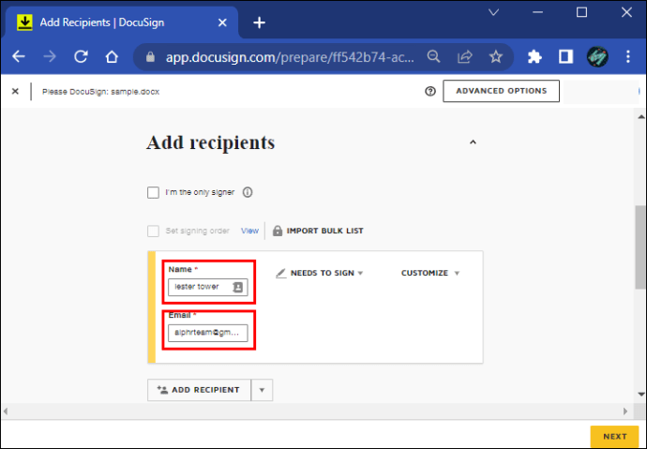Click the browser address bar URL
The image size is (647, 449).
(x=290, y=57)
